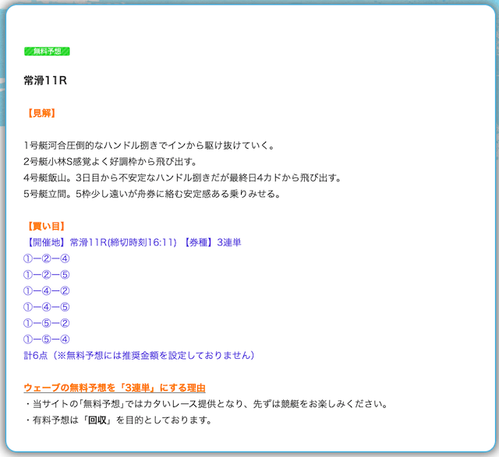Click the line about 1号艇河合

coord(149,146)
